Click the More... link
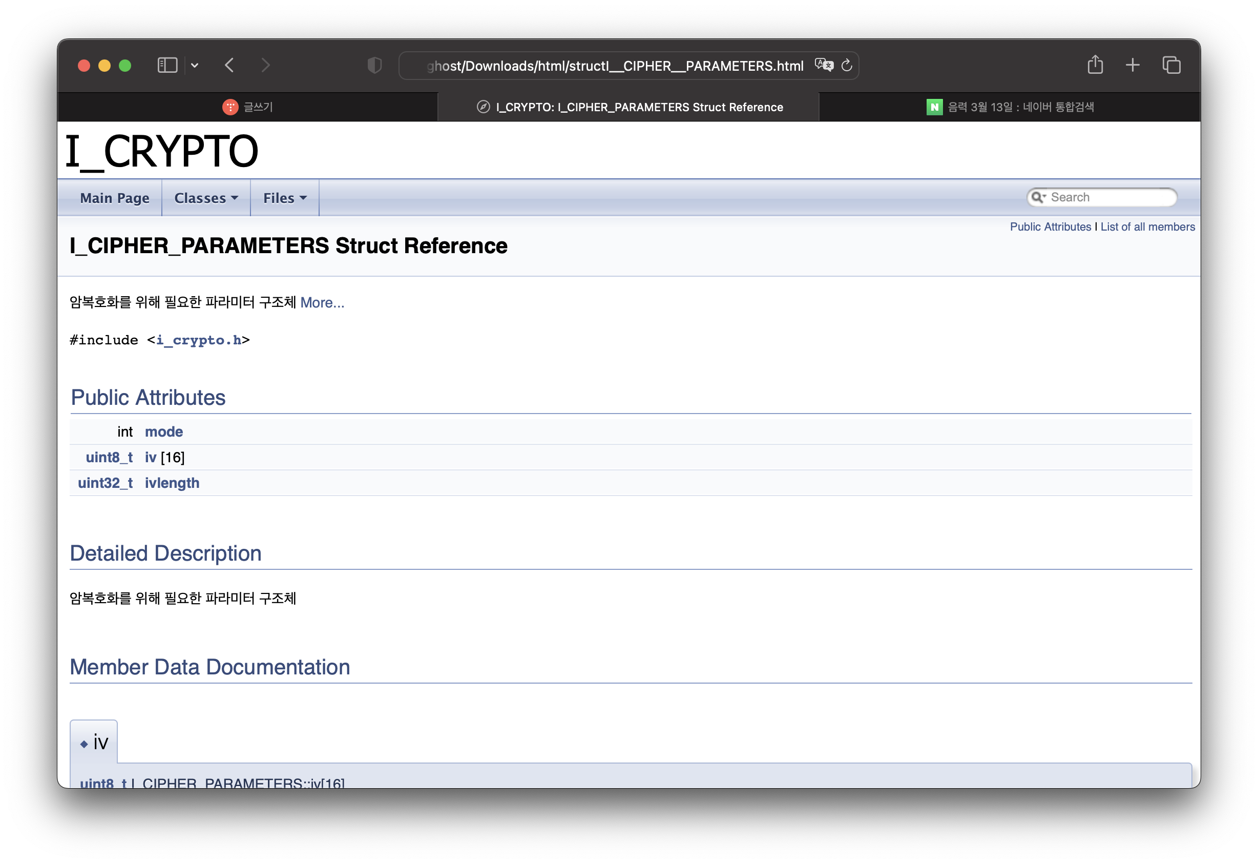This screenshot has height=864, width=1258. click(322, 302)
